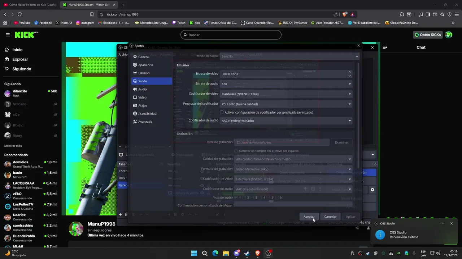Image resolution: width=462 pixels, height=259 pixels.
Task: Open recording Codificador de vídeo dropdown
Action: 293,179
